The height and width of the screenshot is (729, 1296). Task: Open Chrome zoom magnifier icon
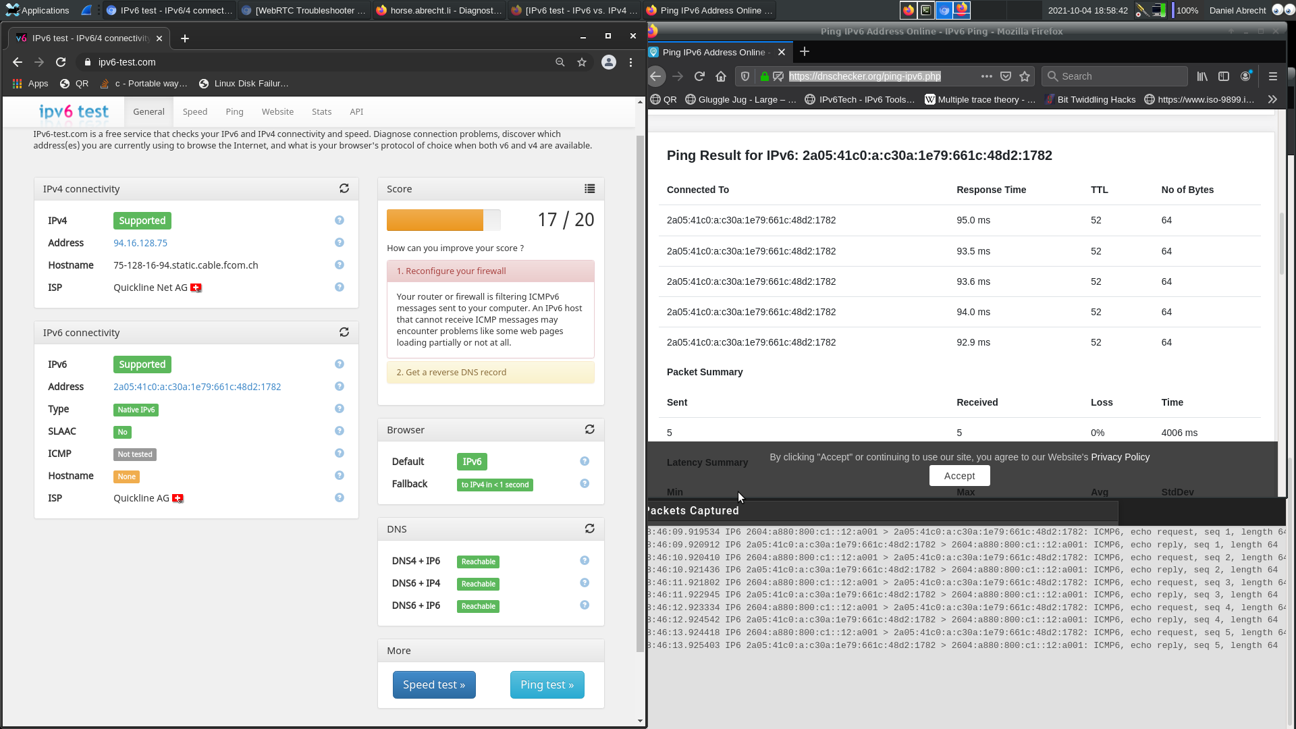pyautogui.click(x=560, y=62)
